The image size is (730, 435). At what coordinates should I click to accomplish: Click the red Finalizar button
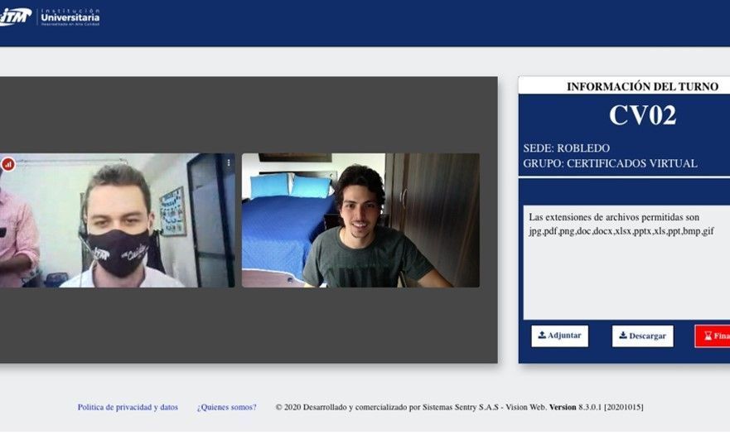(713, 336)
